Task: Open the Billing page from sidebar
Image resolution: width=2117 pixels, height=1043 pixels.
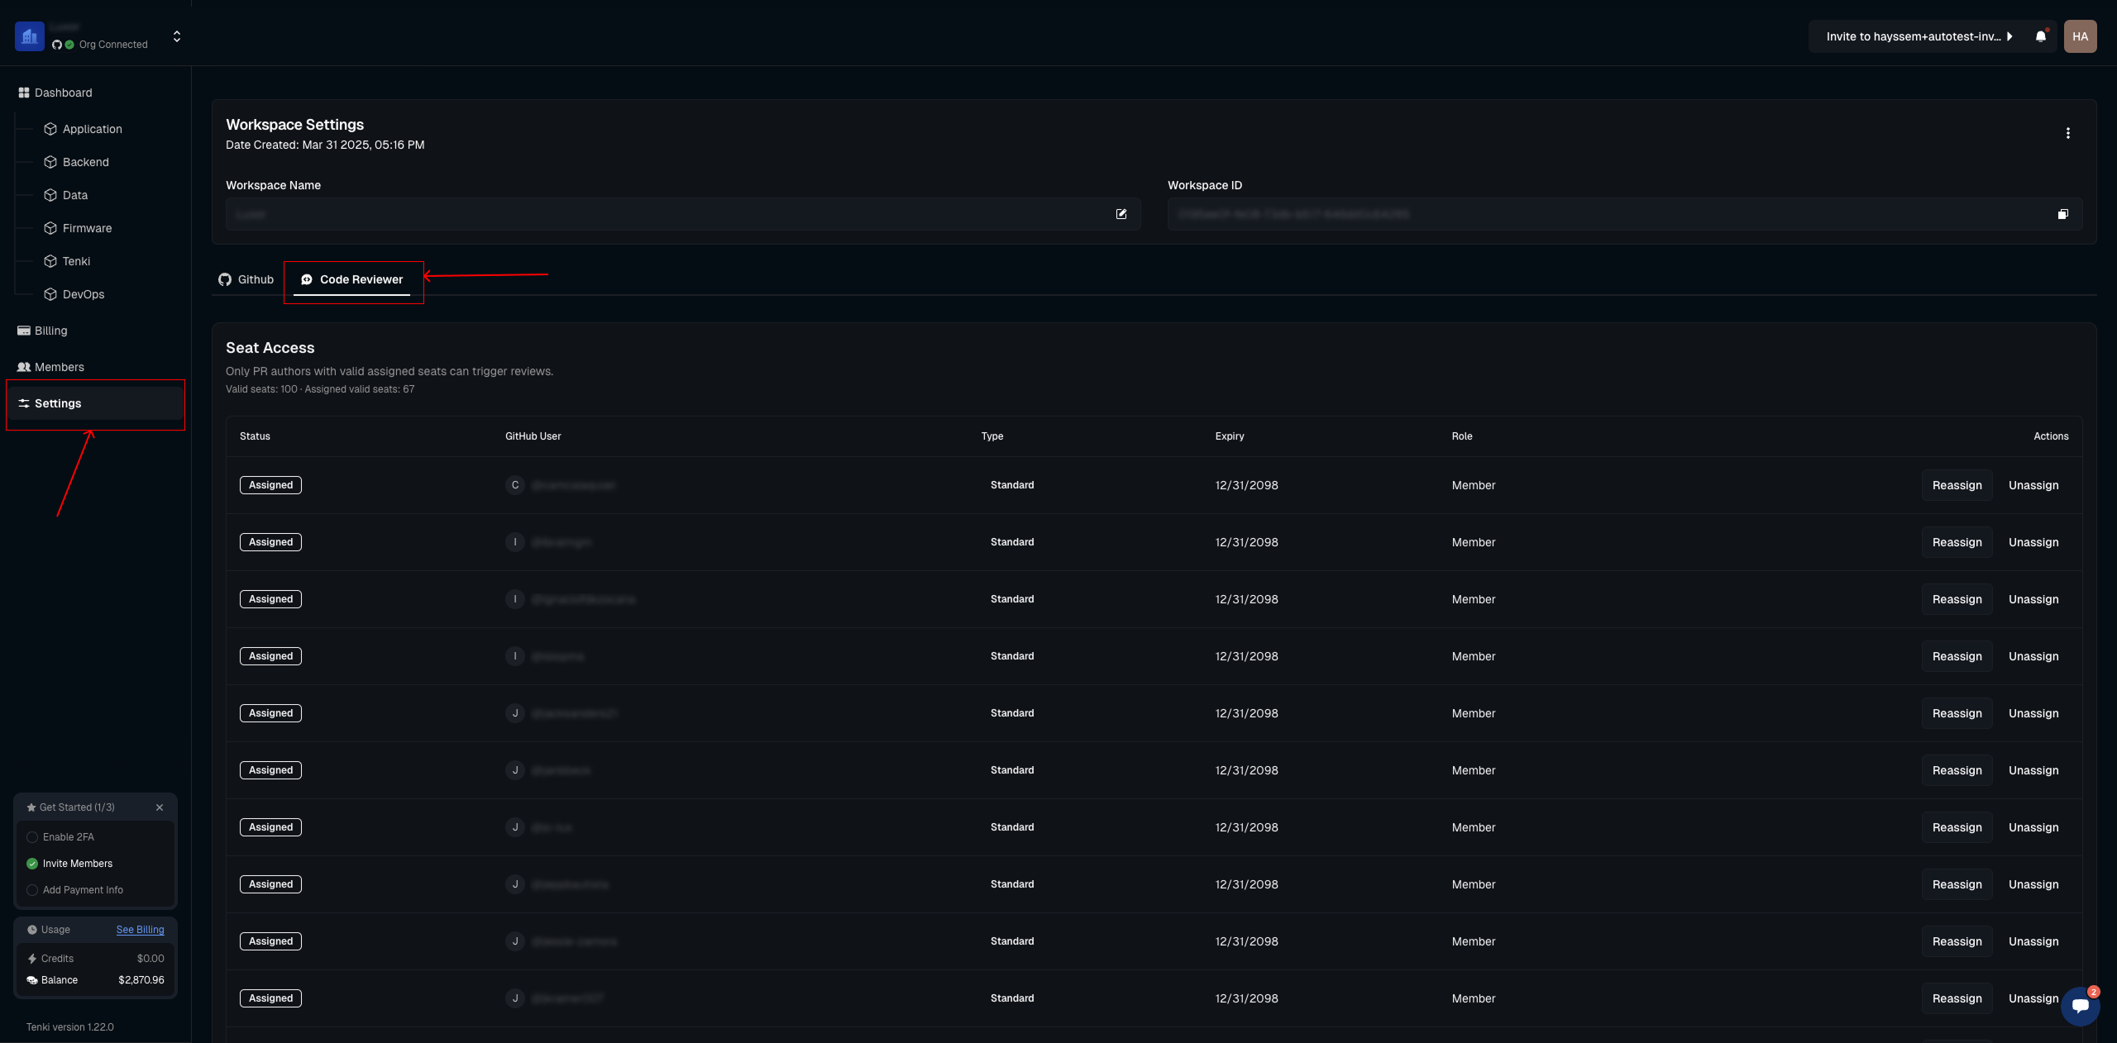Action: (x=50, y=331)
